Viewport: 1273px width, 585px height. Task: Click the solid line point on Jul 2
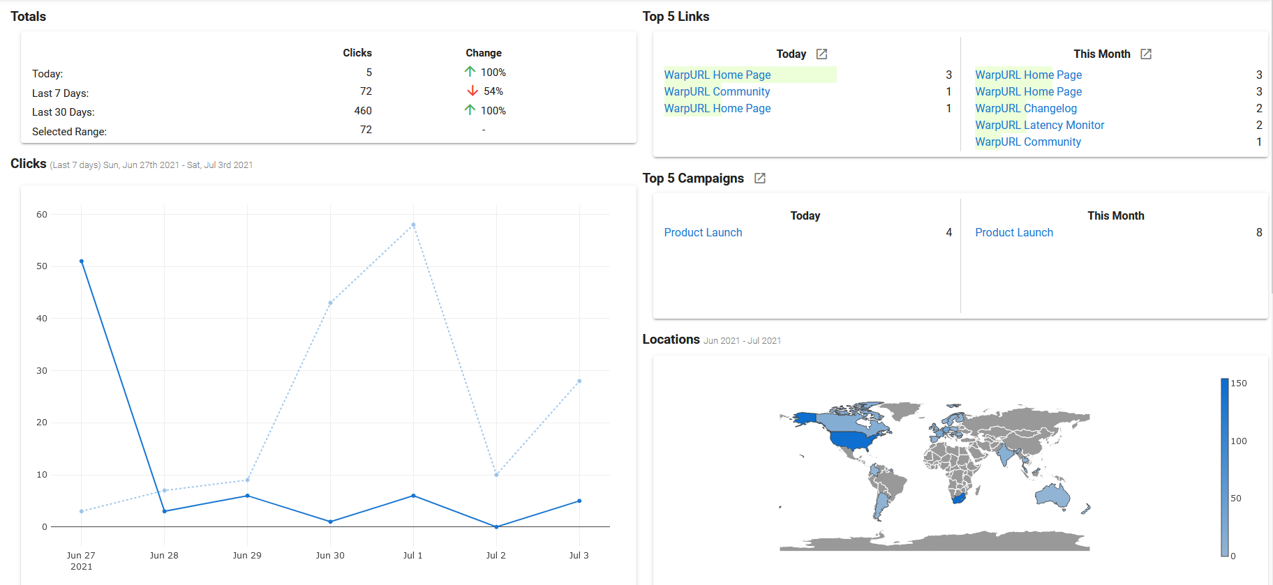tap(496, 526)
